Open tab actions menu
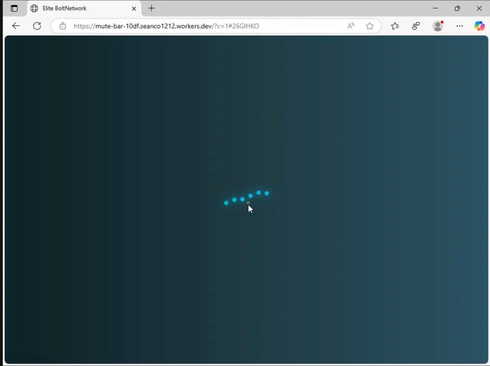The width and height of the screenshot is (490, 366). 14,8
